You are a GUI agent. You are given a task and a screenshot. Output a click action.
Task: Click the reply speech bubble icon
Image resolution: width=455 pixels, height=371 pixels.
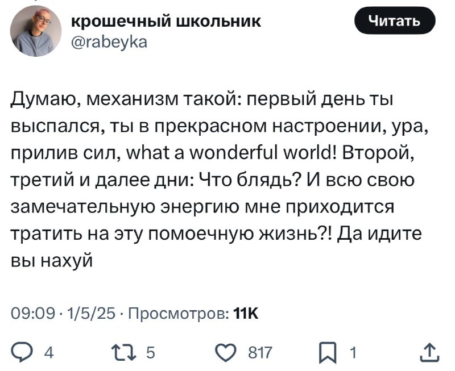click(21, 353)
